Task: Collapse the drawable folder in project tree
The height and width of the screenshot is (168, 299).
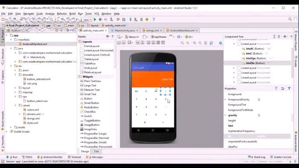Action: point(15,75)
